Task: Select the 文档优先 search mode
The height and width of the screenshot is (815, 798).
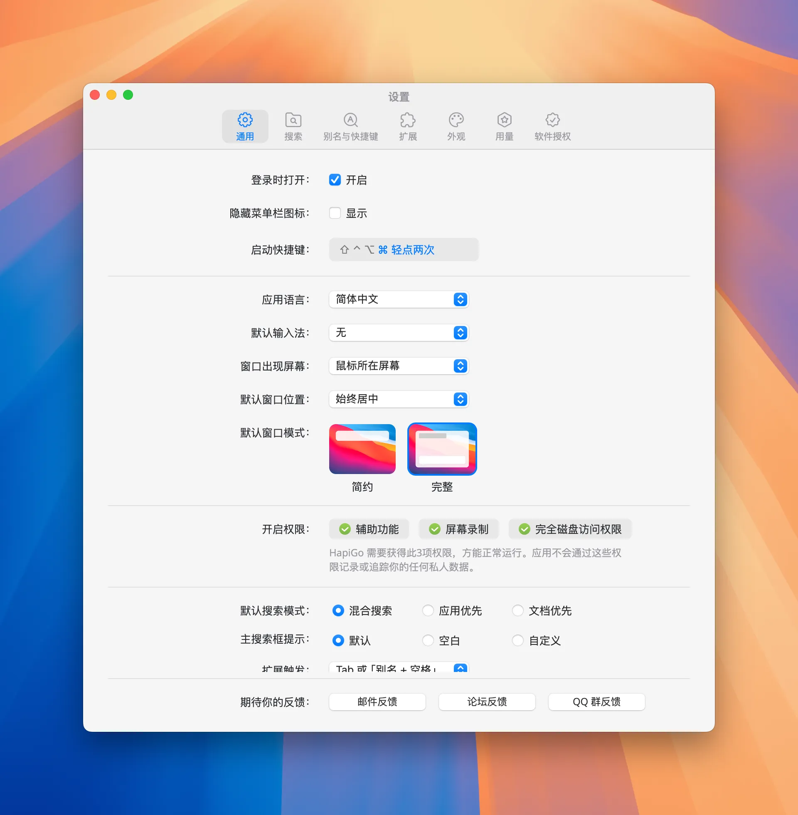Action: 518,611
